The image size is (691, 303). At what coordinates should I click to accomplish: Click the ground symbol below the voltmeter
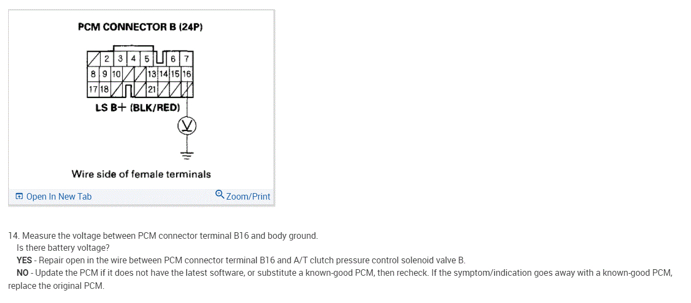click(187, 154)
